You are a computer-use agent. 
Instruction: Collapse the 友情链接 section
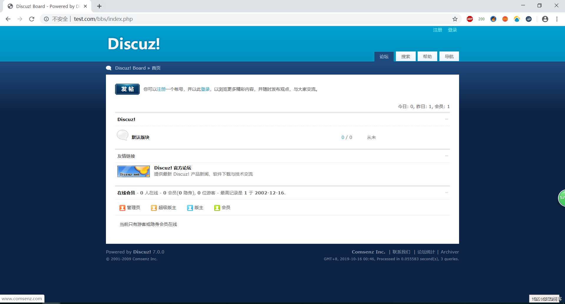pyautogui.click(x=447, y=156)
